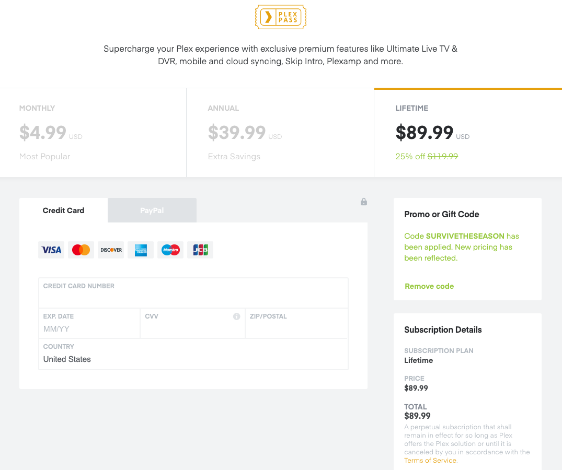562x470 pixels.
Task: Click the Mastercard icon
Action: point(81,250)
